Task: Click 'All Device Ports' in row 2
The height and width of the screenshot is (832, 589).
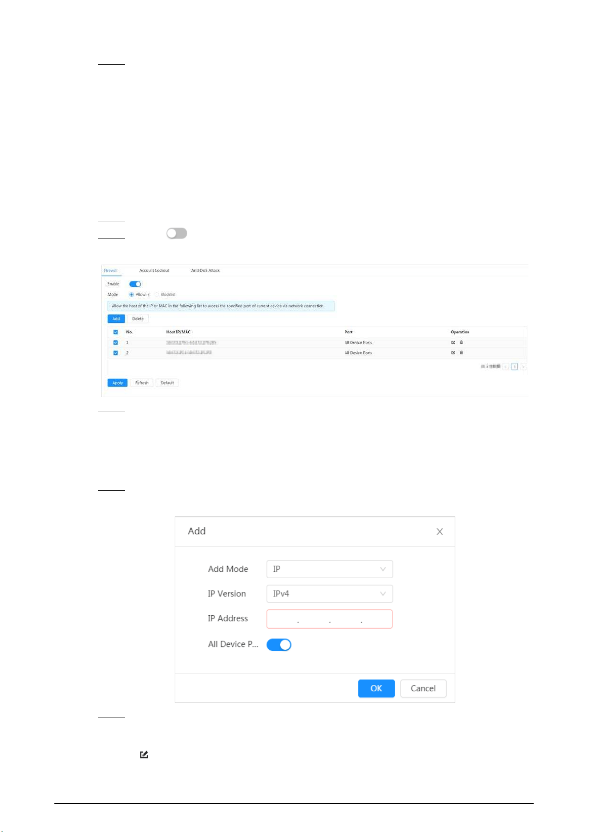Action: pos(358,353)
